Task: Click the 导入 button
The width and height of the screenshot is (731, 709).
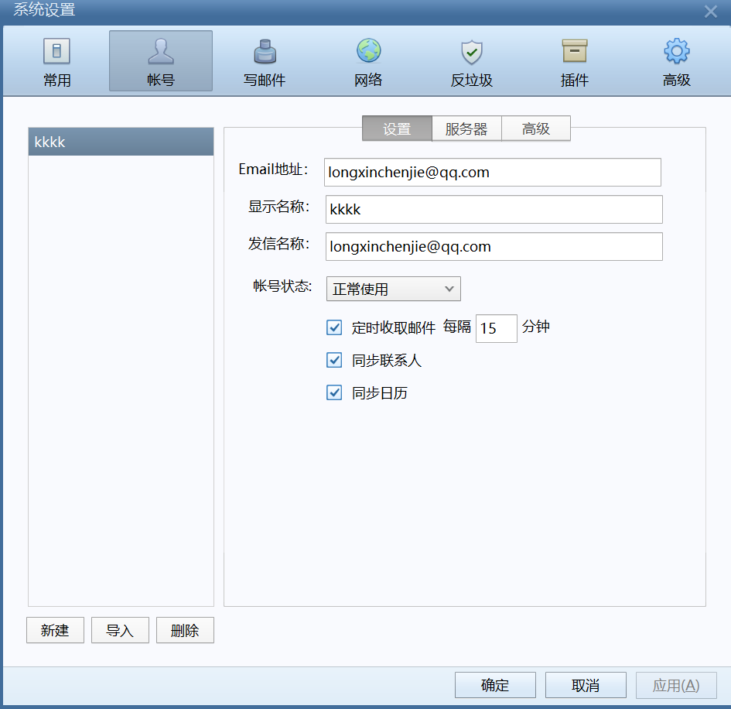Action: (x=120, y=630)
